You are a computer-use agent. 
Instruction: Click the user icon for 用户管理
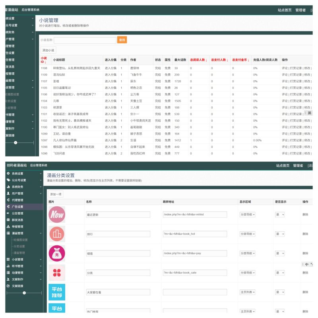point(8,193)
